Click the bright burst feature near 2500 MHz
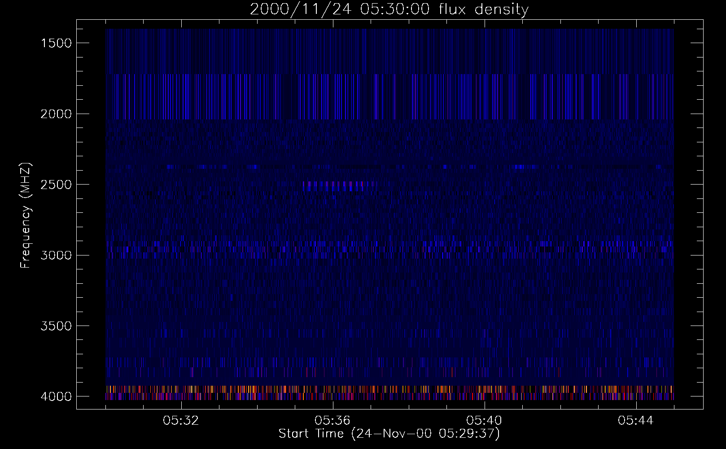The height and width of the screenshot is (449, 726). pyautogui.click(x=339, y=186)
